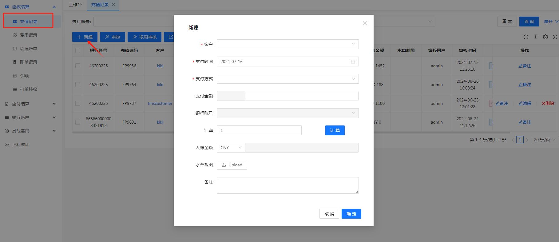This screenshot has height=242, width=559.
Task: Close the 新建 dialog with the X
Action: click(x=365, y=23)
